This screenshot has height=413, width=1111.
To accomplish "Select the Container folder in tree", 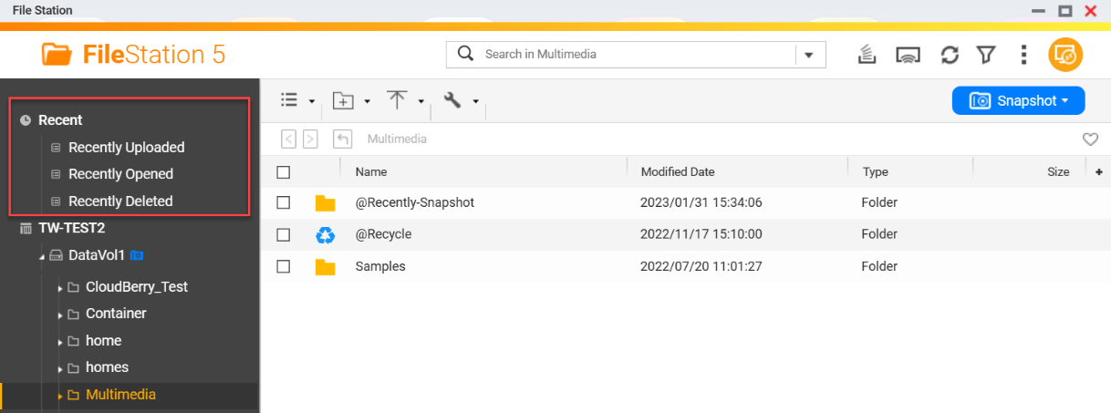I will (116, 313).
